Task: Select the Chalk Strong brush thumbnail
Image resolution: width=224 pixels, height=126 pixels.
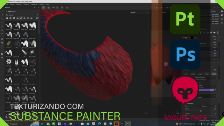Action: [x=9, y=80]
